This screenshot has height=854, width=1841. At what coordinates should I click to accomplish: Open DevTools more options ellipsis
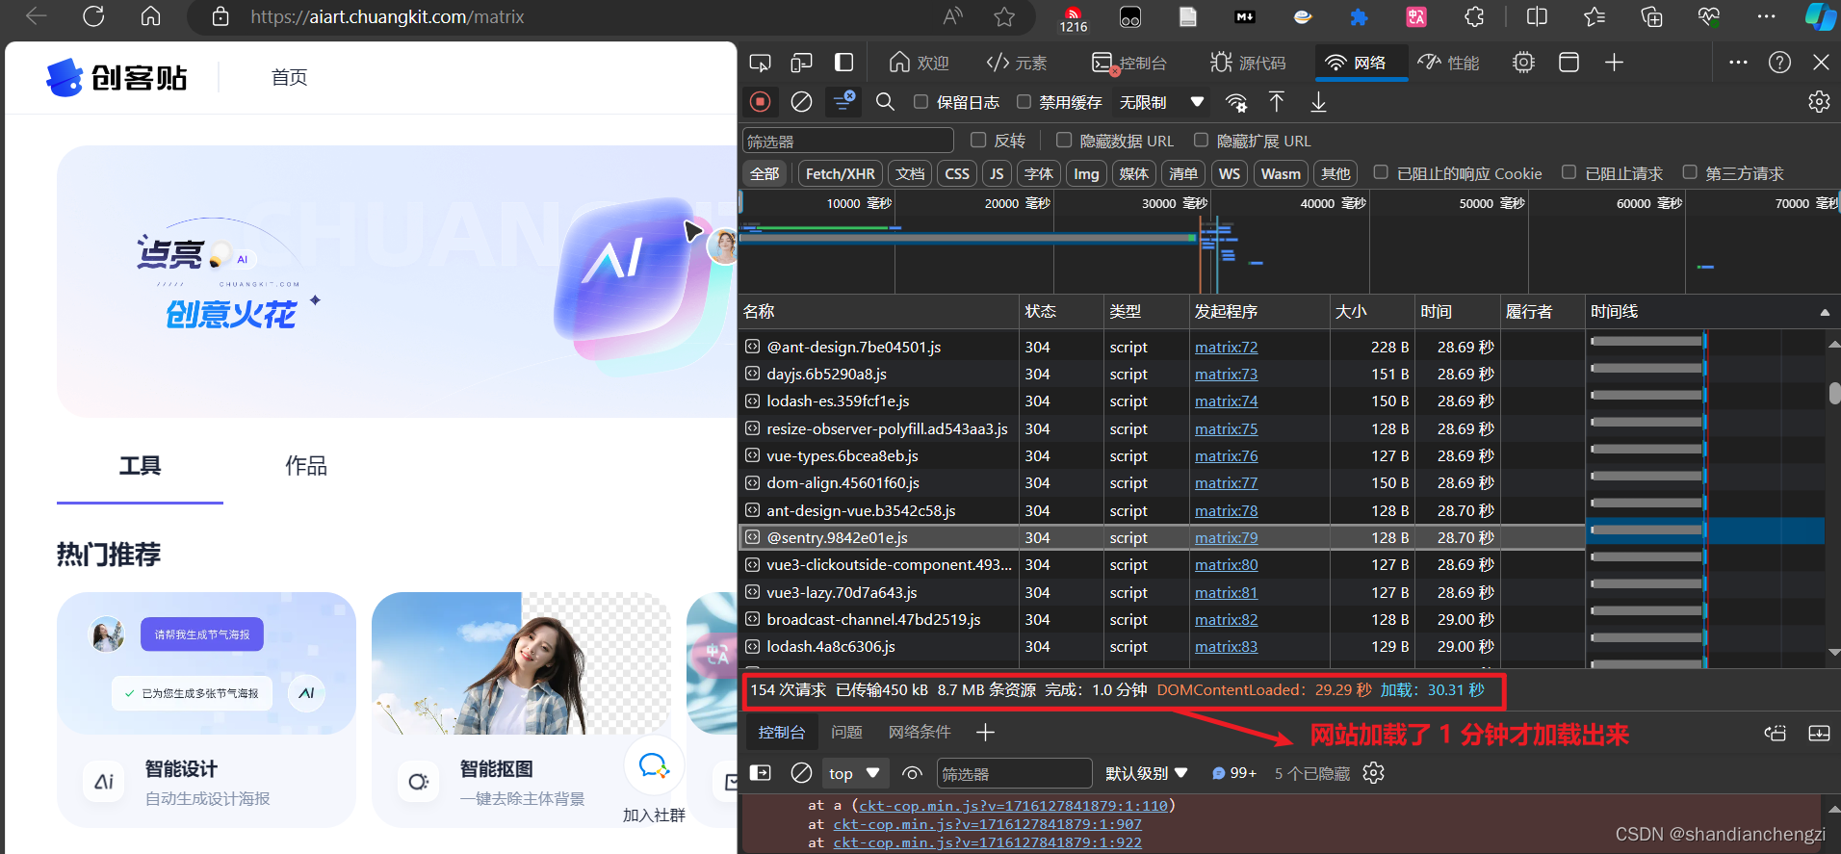pyautogui.click(x=1738, y=63)
